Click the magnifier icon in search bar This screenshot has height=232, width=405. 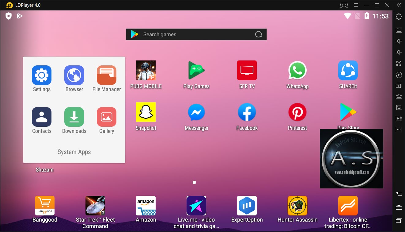click(x=259, y=34)
